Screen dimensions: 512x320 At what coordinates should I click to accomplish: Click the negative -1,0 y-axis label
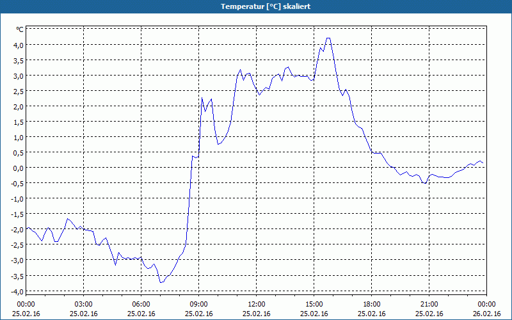pyautogui.click(x=17, y=198)
